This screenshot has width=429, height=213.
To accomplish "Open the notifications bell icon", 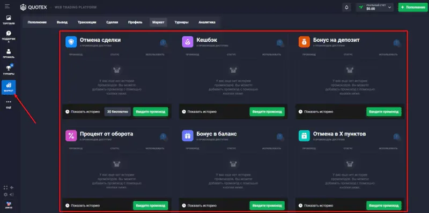I will [346, 7].
